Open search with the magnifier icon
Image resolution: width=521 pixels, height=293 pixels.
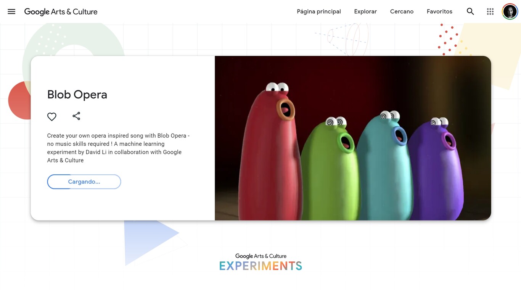pyautogui.click(x=470, y=11)
